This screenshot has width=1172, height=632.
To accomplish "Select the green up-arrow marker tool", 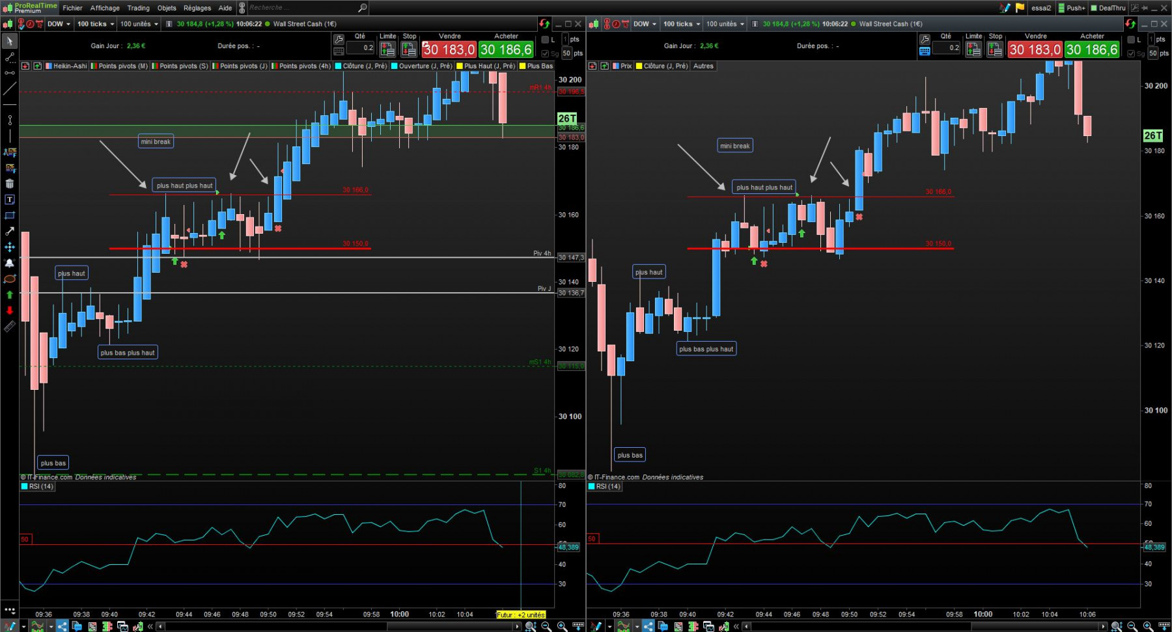I will coord(10,295).
